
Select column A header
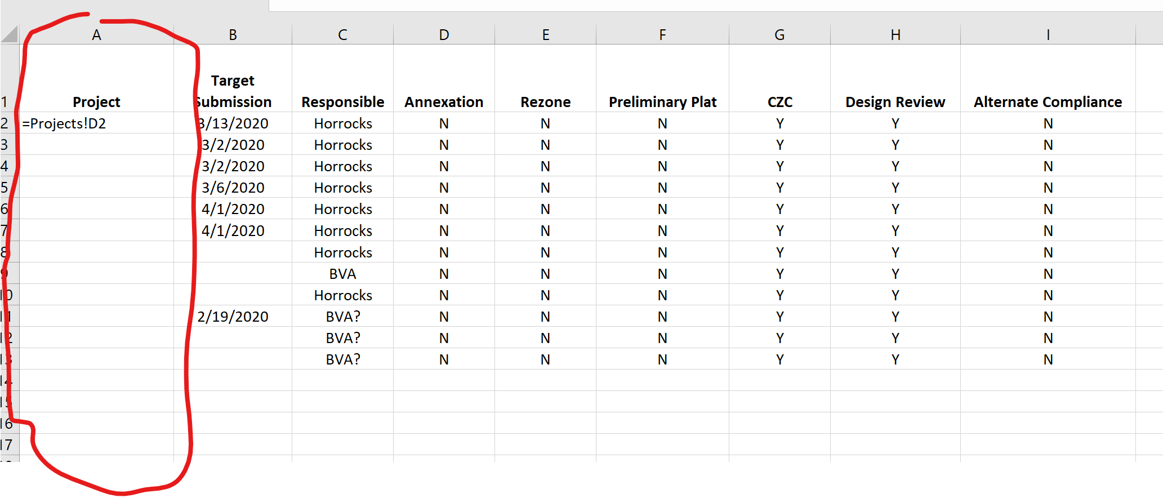[96, 34]
